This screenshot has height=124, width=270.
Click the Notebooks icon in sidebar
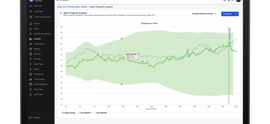pos(31,74)
